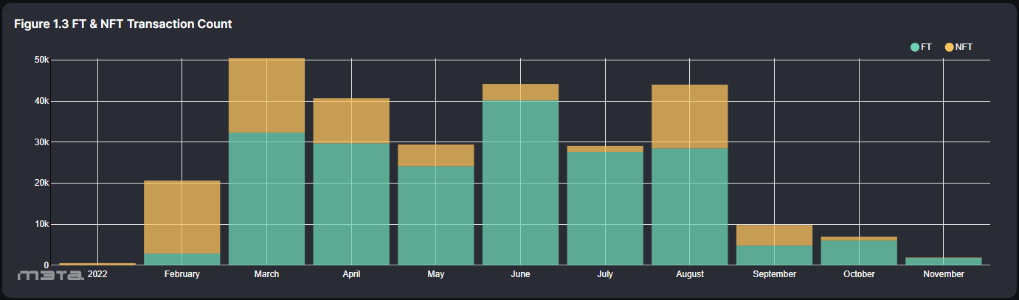The image size is (1019, 300).
Task: Click the green FT legend color dot
Action: pos(915,47)
